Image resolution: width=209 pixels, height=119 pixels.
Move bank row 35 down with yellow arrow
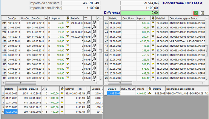[153, 23]
